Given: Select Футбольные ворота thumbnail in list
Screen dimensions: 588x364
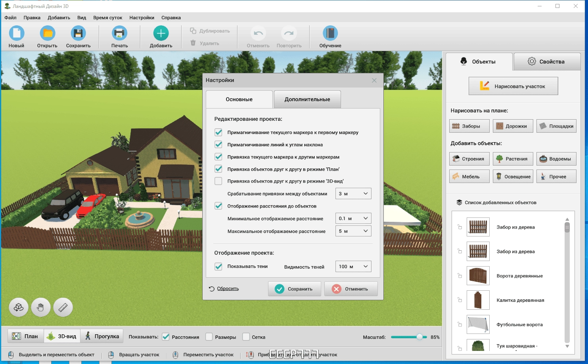Looking at the screenshot, I should coord(478,324).
